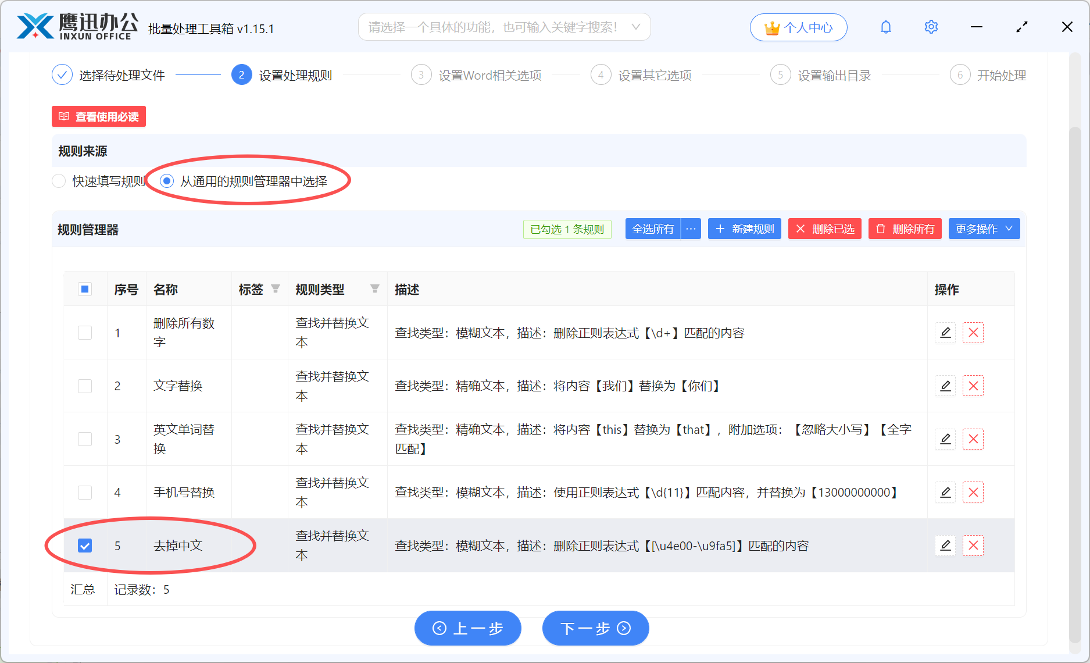
Task: Select the 快速填写规则 radio option
Action: (59, 181)
